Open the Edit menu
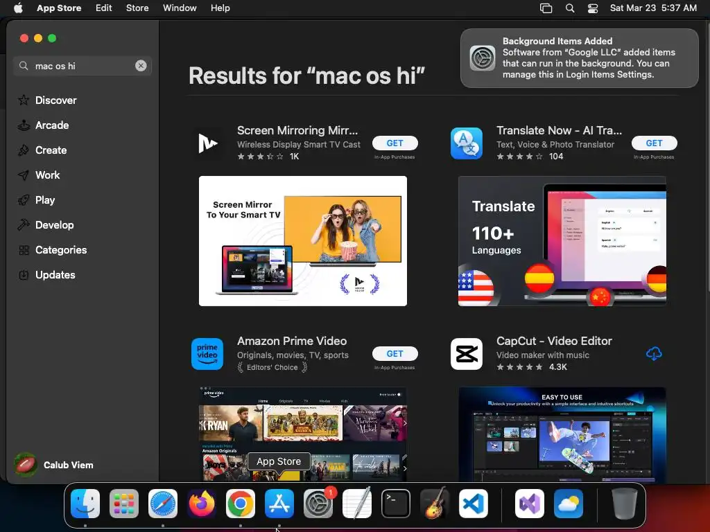The height and width of the screenshot is (532, 710). [x=104, y=8]
